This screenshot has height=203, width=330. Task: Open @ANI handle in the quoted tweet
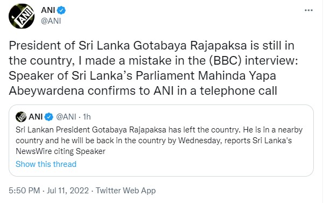coord(66,117)
